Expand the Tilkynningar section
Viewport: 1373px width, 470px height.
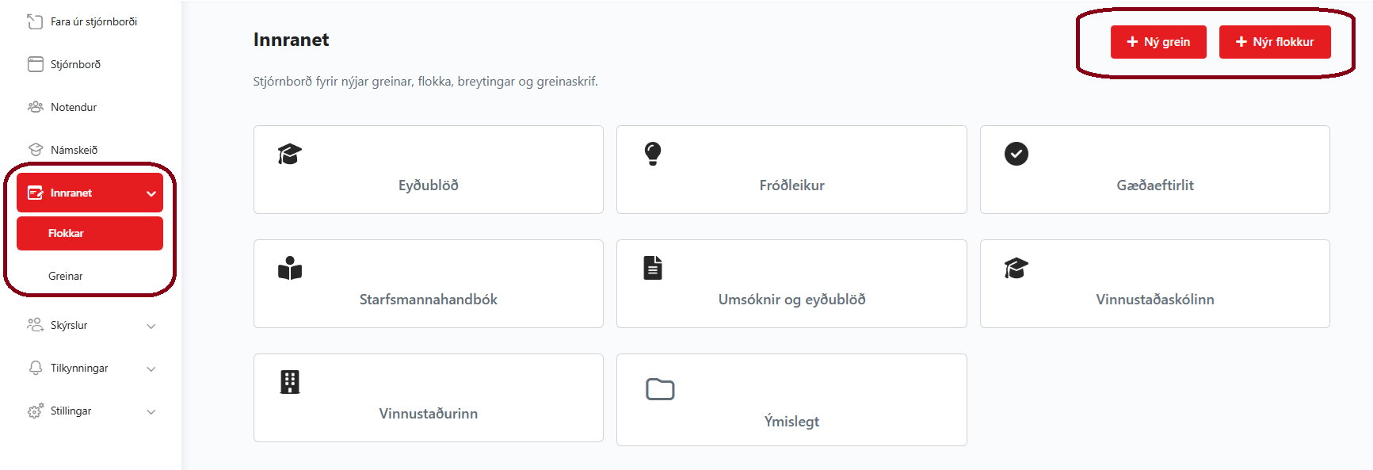point(151,368)
